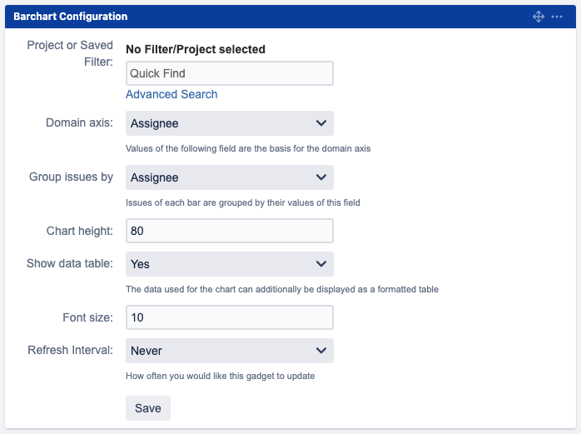The height and width of the screenshot is (434, 581).
Task: Click the Chart height label
Action: [x=79, y=230]
